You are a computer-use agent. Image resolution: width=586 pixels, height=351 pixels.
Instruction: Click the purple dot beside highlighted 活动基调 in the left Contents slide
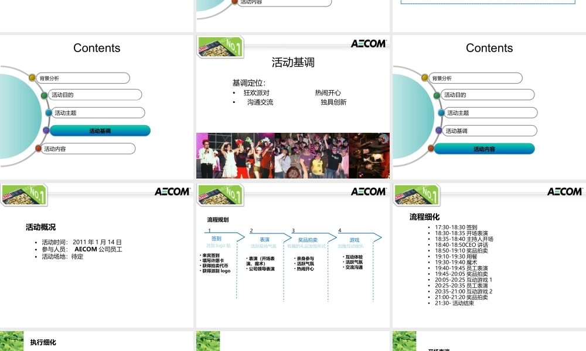click(x=46, y=130)
